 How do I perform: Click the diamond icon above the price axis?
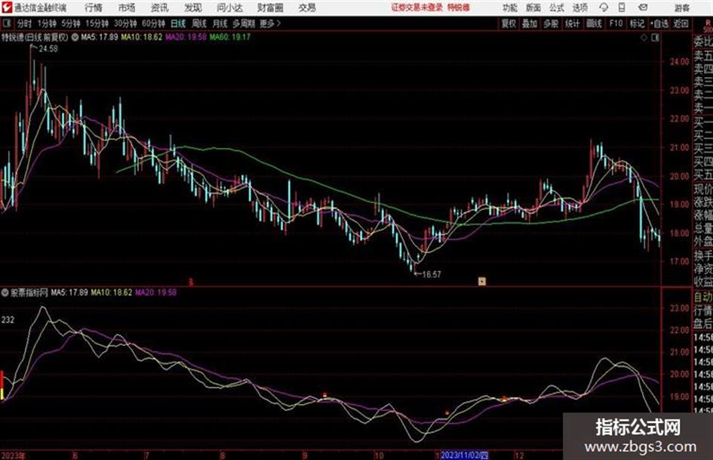click(x=644, y=38)
